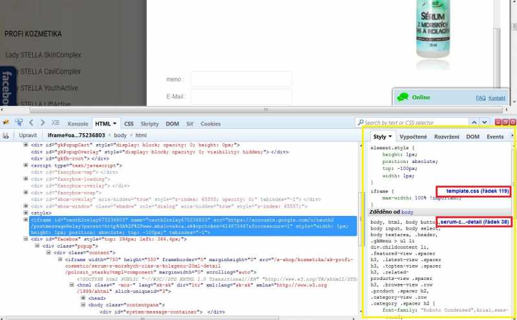Viewport: 517px width, 320px height.
Task: Jump to next search result arrow
Action: coord(485,122)
